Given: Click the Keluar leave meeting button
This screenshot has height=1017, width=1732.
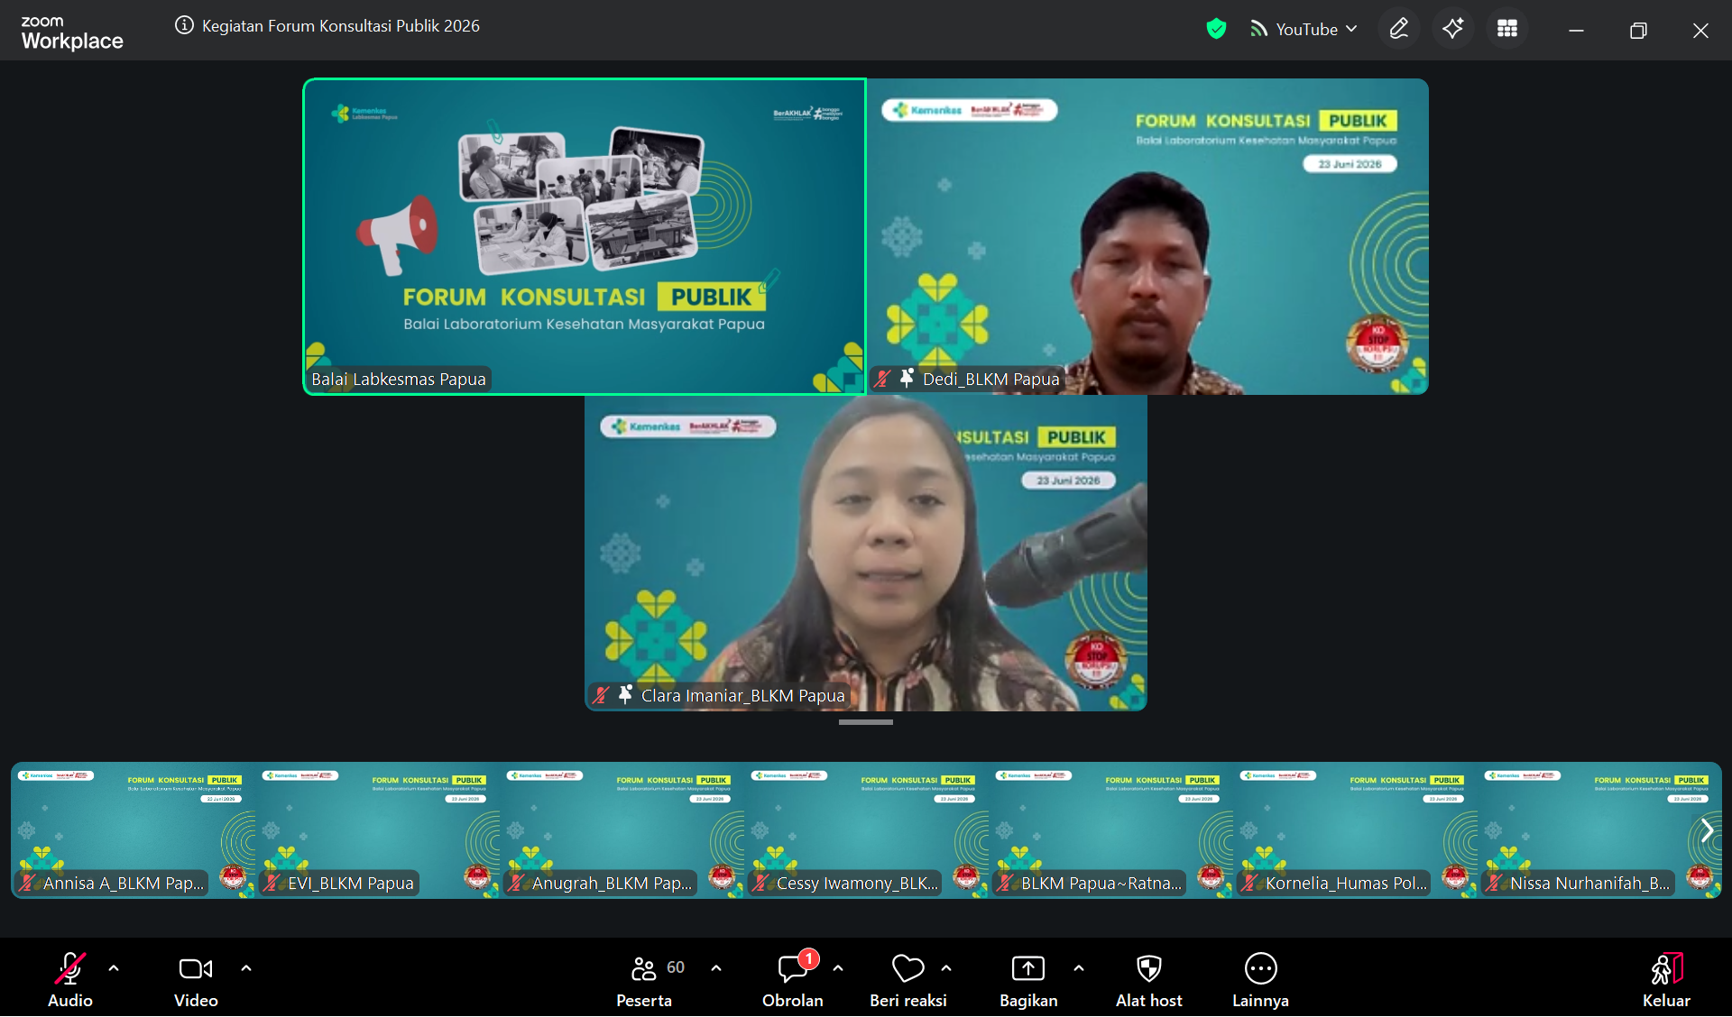Looking at the screenshot, I should click(1666, 979).
